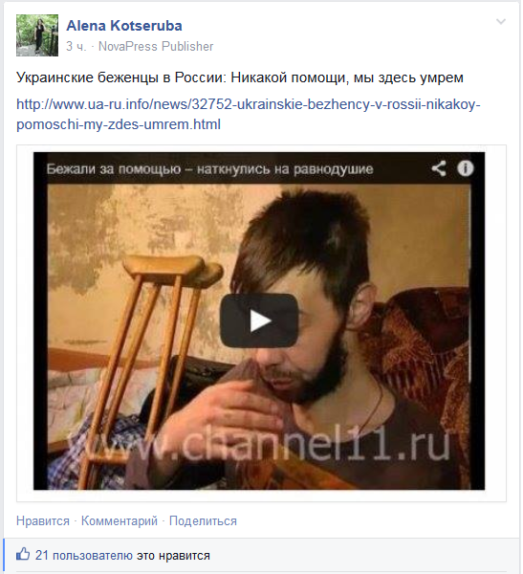This screenshot has width=523, height=574.
Task: Click the post timestamp 3 ч.
Action: 76,47
